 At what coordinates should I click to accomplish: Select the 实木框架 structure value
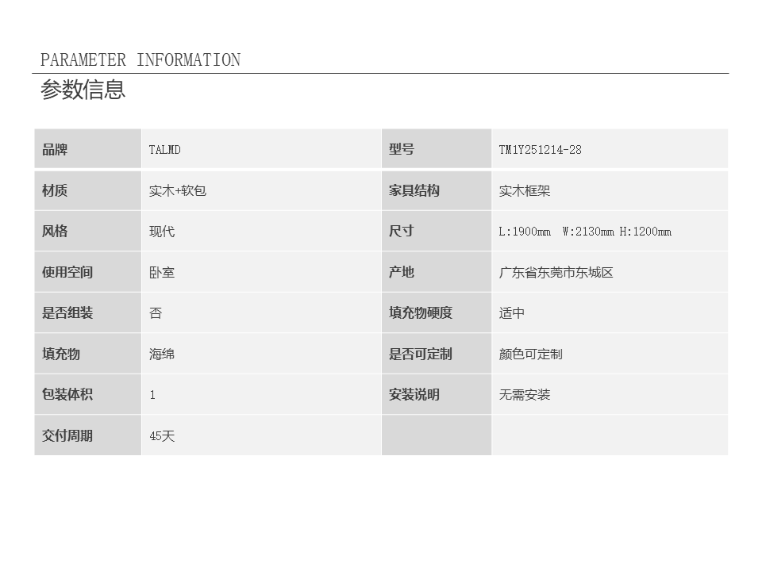coord(525,191)
